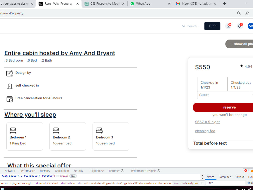Close the WhatsApp tab
This screenshot has height=190, width=253.
click(169, 4)
